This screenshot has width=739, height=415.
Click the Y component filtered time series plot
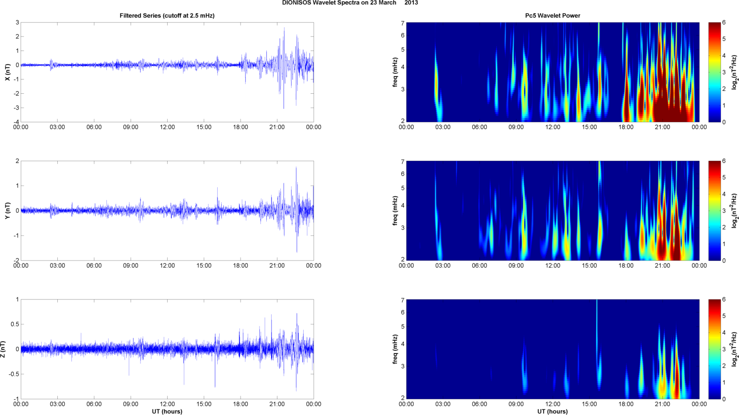coord(167,210)
